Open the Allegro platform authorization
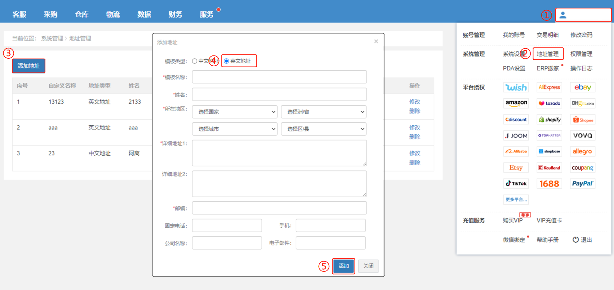The image size is (614, 290). point(583,151)
